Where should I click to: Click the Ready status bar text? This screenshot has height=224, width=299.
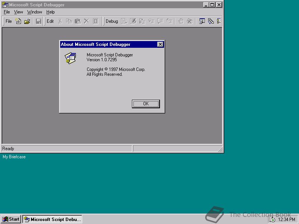[8, 149]
